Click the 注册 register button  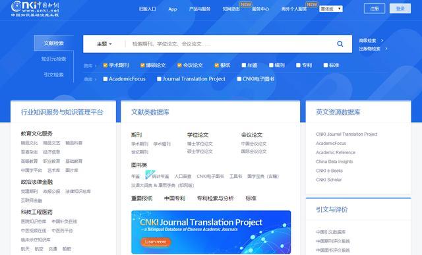375,9
